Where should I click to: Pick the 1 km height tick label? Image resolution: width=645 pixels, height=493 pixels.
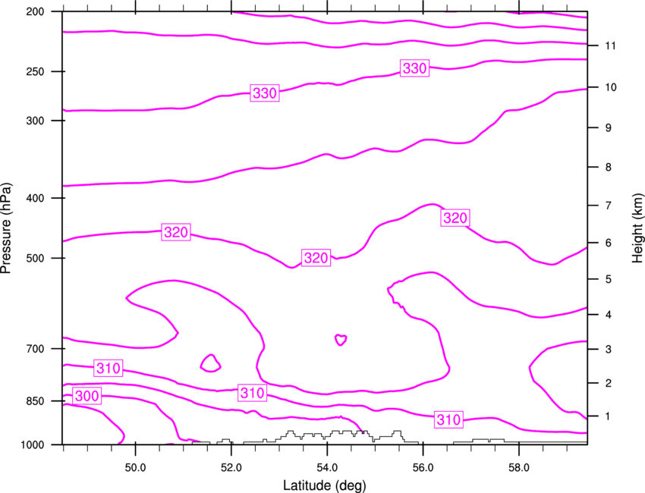pyautogui.click(x=608, y=416)
